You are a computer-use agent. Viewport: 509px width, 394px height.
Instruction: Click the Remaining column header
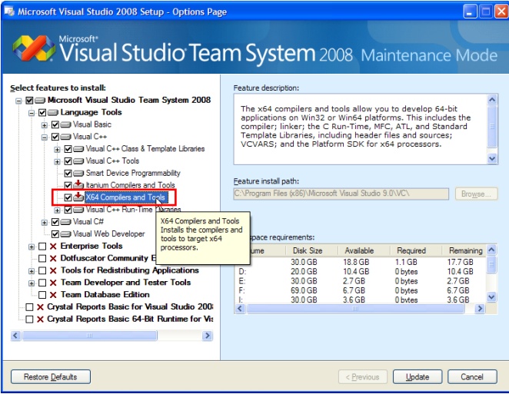tap(465, 250)
